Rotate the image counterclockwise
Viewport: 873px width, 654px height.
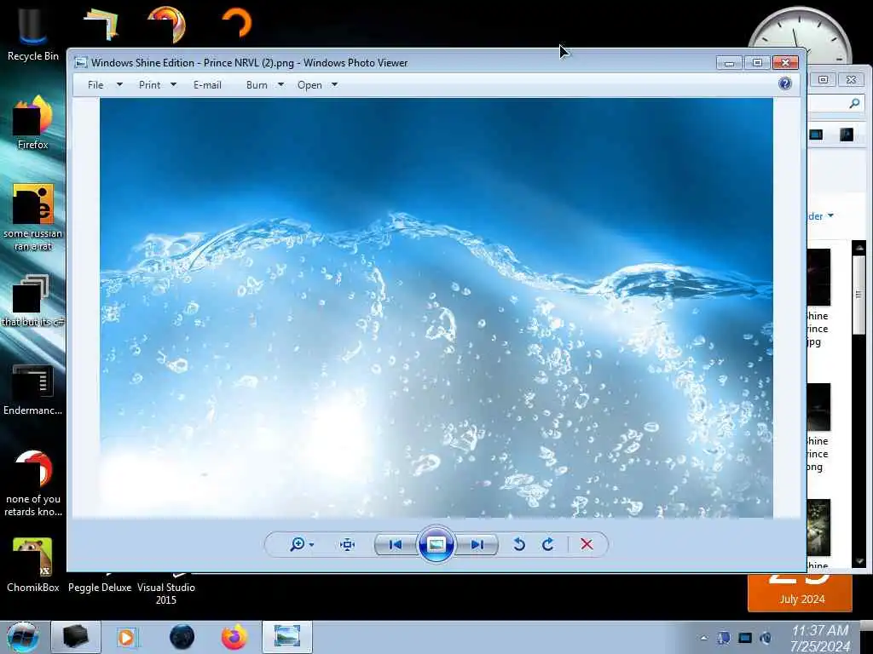(519, 544)
